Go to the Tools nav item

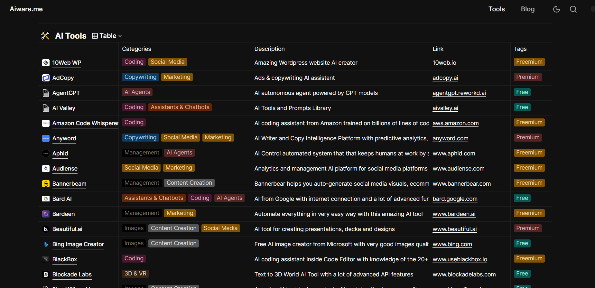[497, 9]
